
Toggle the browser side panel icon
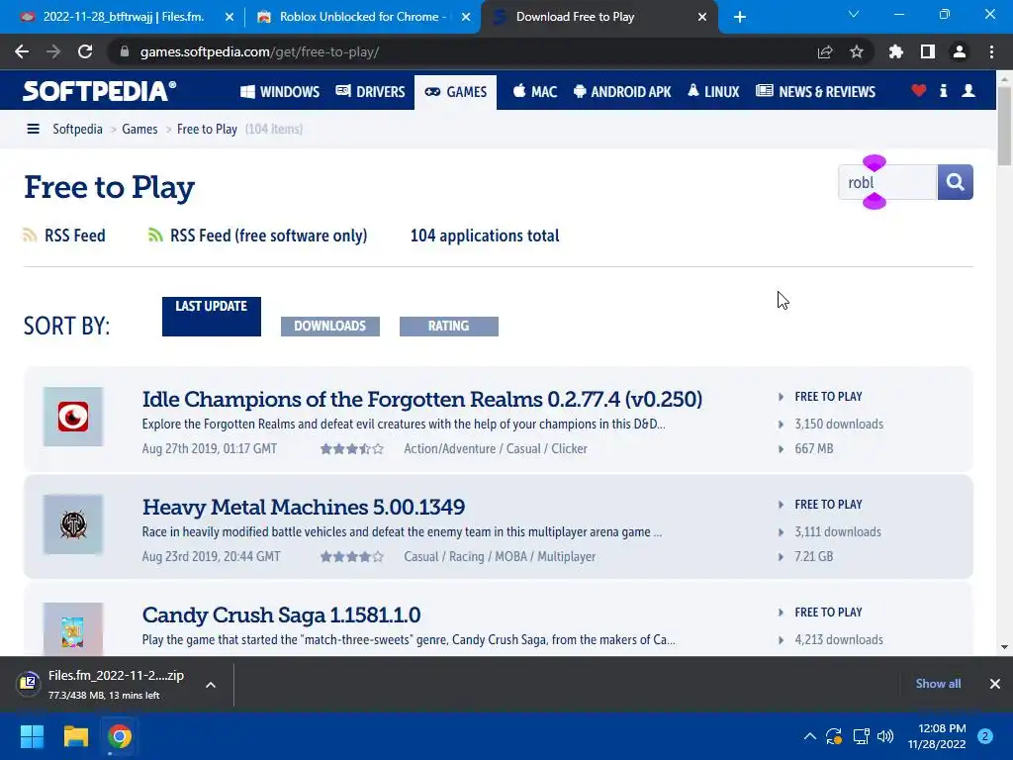point(928,51)
